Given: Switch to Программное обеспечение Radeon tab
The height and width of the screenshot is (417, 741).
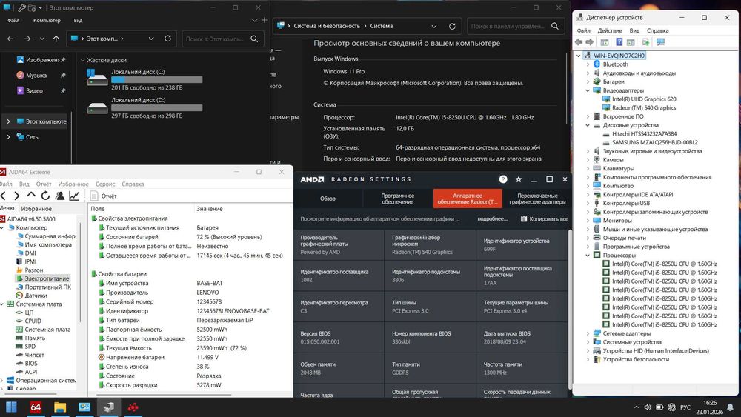Looking at the screenshot, I should pos(397,199).
